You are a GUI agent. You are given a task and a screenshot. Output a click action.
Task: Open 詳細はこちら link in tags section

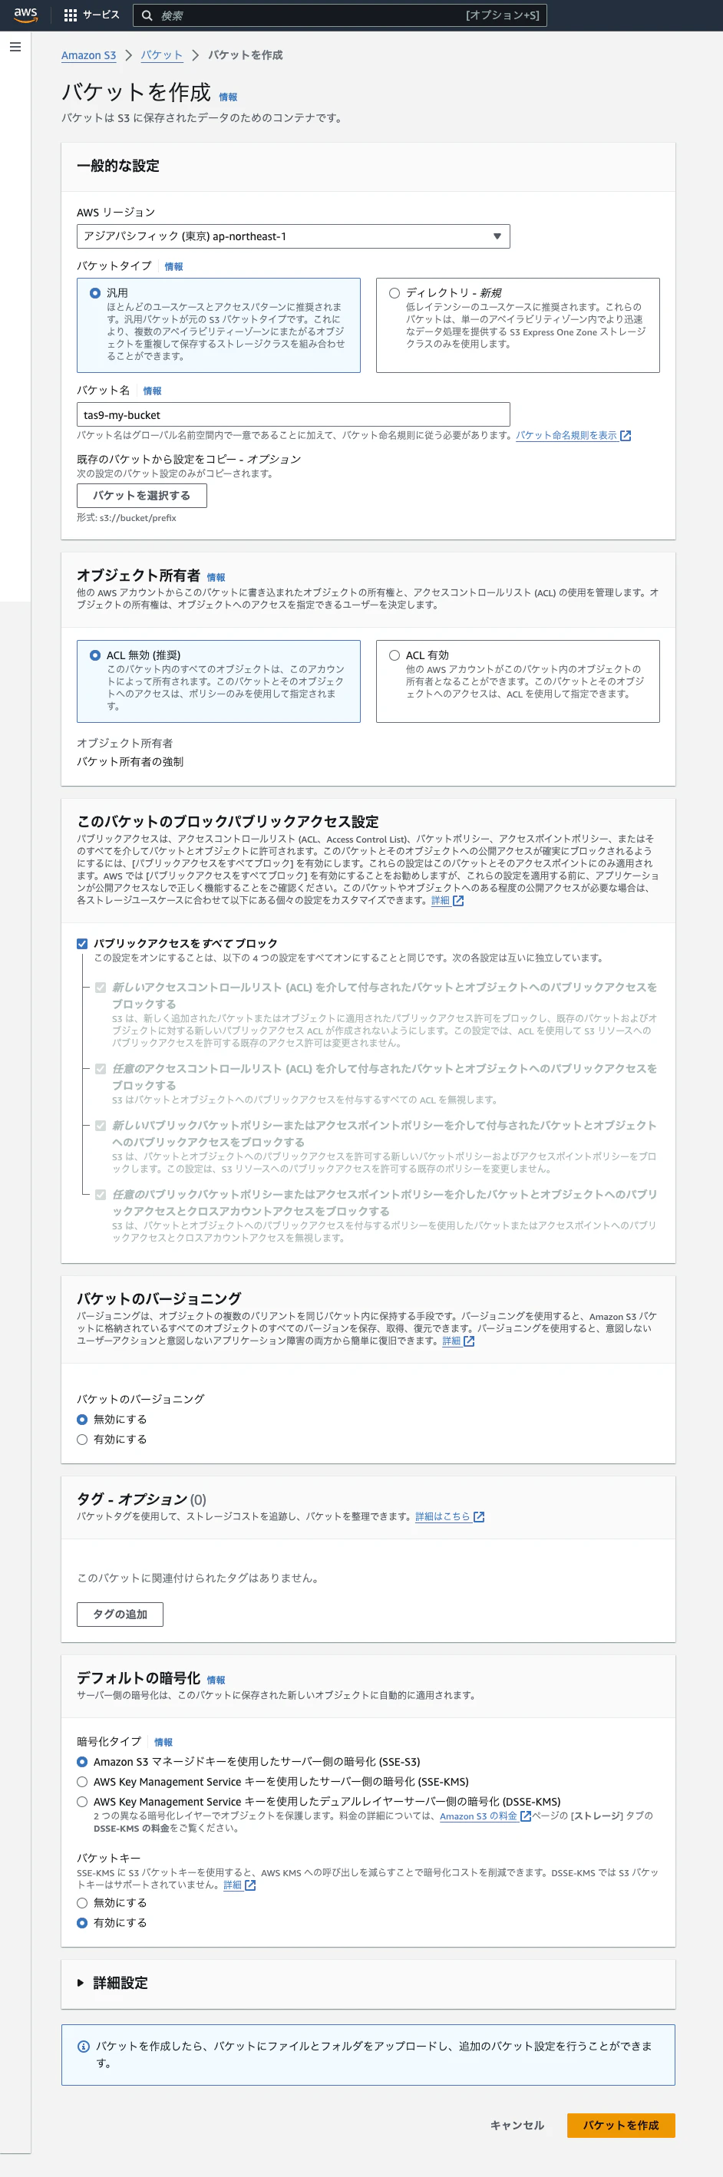[x=443, y=1517]
